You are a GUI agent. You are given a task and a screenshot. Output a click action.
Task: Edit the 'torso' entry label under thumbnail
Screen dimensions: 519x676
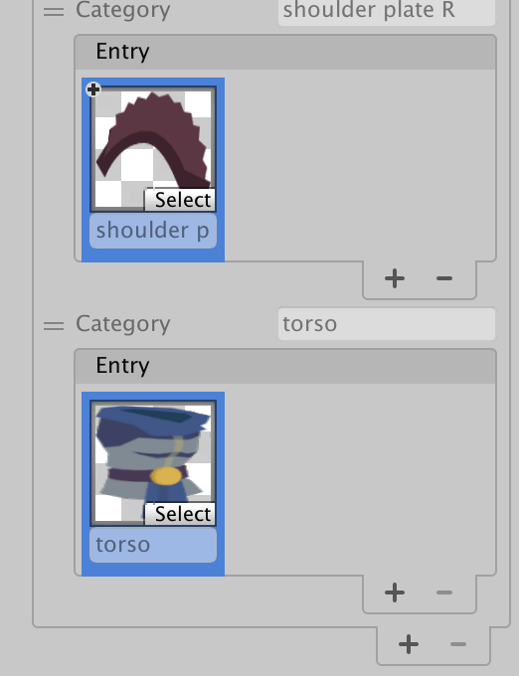tap(153, 545)
